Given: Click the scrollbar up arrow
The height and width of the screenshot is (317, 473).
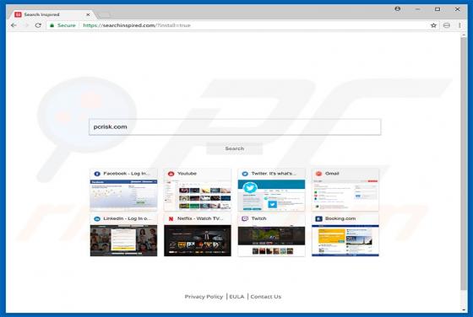Looking at the screenshot, I should coord(464,35).
